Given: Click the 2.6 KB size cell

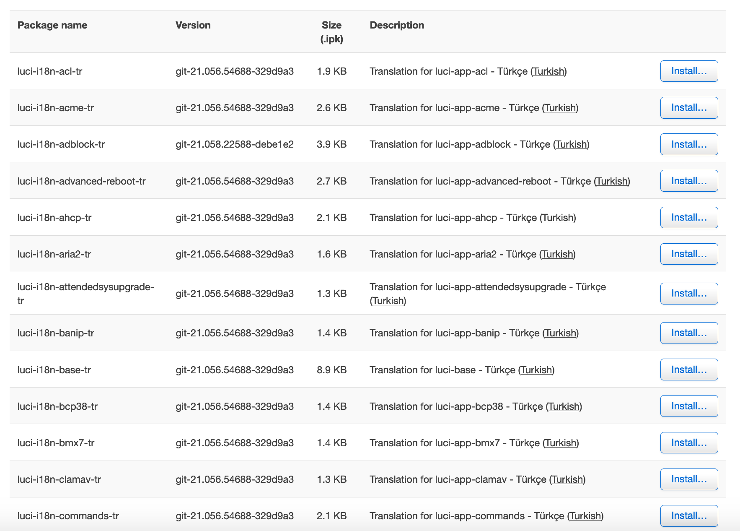Looking at the screenshot, I should tap(331, 108).
